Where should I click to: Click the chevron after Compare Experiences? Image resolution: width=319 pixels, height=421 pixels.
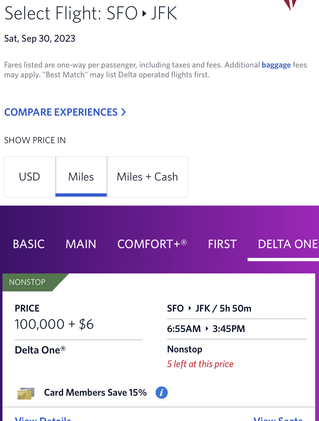coord(124,112)
